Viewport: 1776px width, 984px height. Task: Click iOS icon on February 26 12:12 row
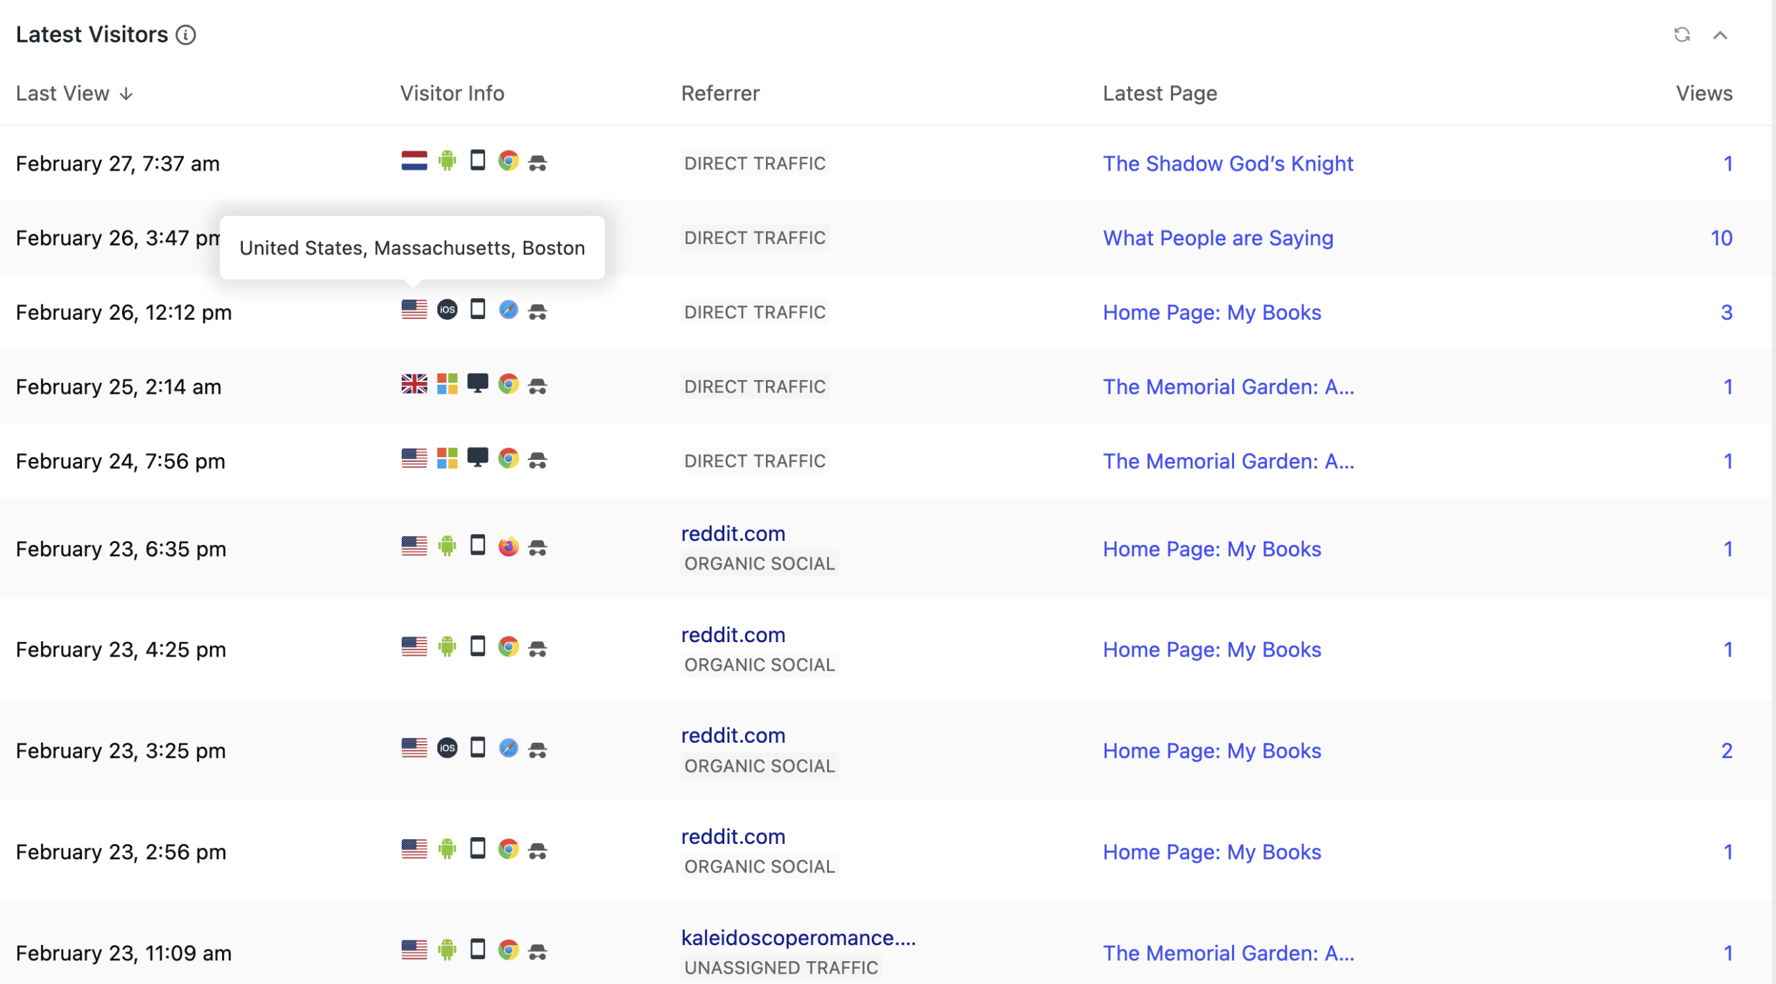[447, 310]
